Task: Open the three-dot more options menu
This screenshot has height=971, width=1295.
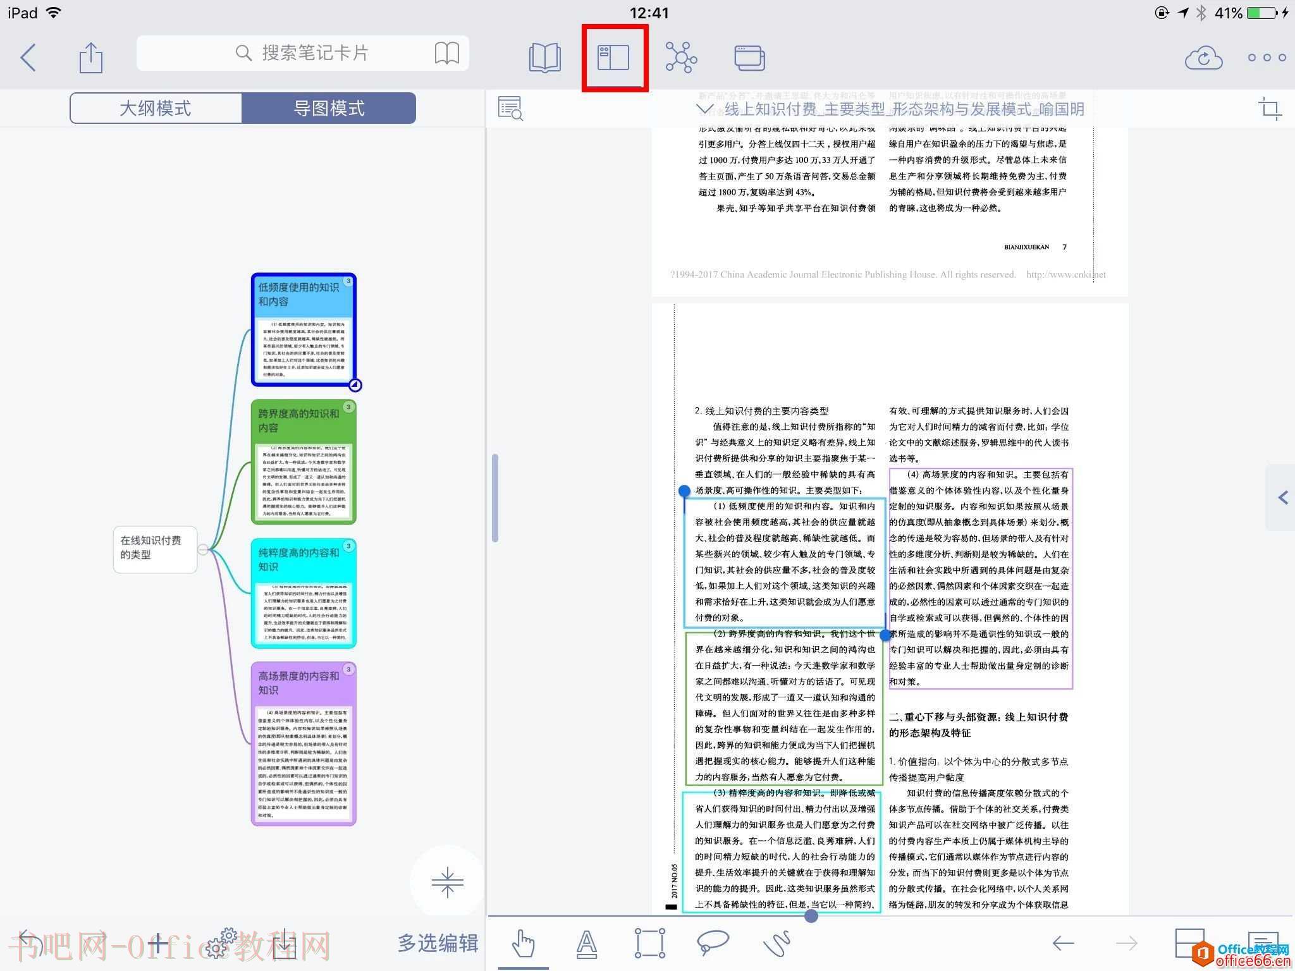Action: [1267, 58]
